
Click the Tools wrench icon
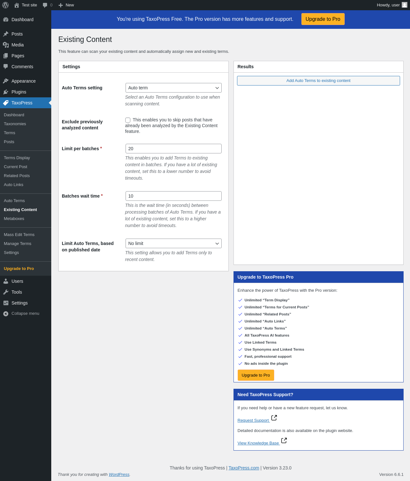6,292
